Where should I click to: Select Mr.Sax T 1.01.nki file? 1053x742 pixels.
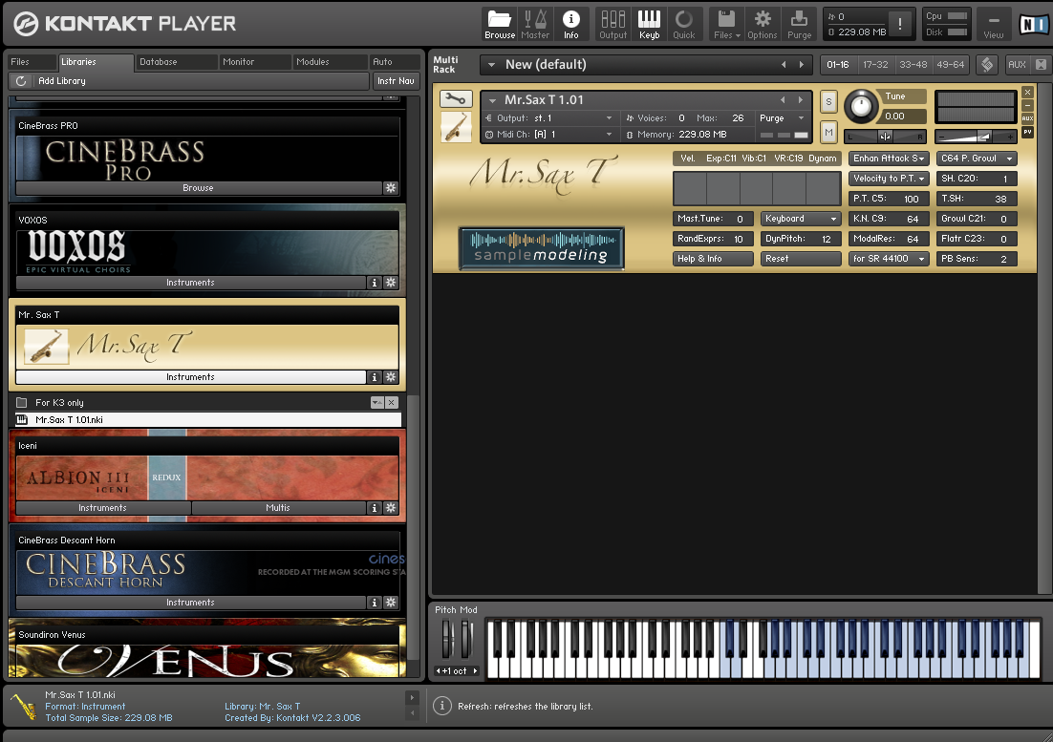tap(208, 420)
